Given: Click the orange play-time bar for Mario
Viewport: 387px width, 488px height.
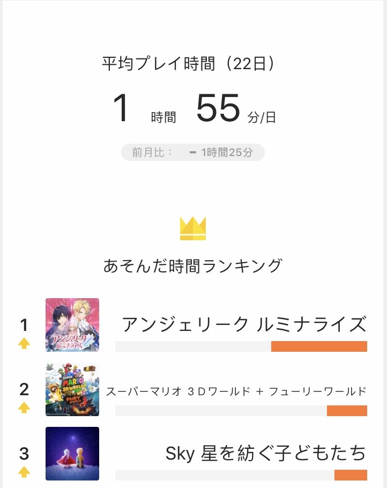Looking at the screenshot, I should [347, 411].
